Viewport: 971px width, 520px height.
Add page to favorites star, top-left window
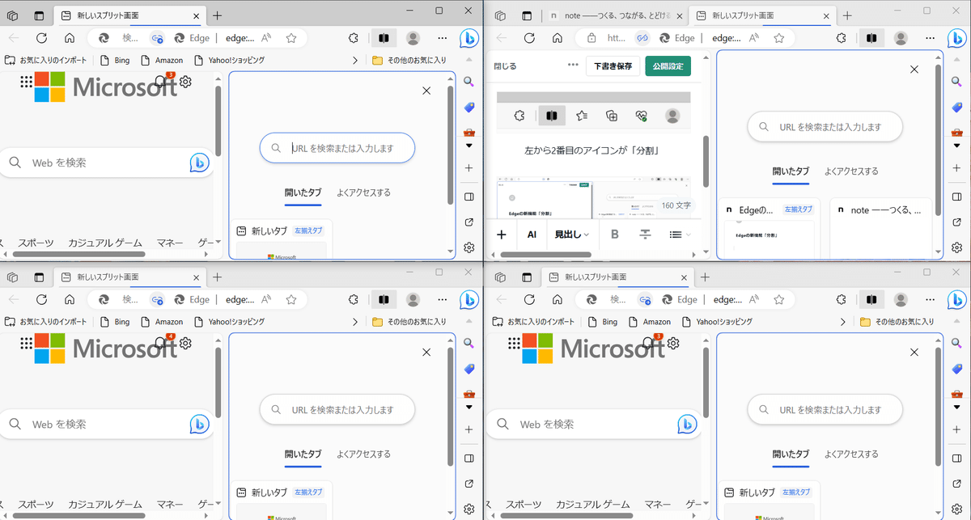pyautogui.click(x=291, y=38)
